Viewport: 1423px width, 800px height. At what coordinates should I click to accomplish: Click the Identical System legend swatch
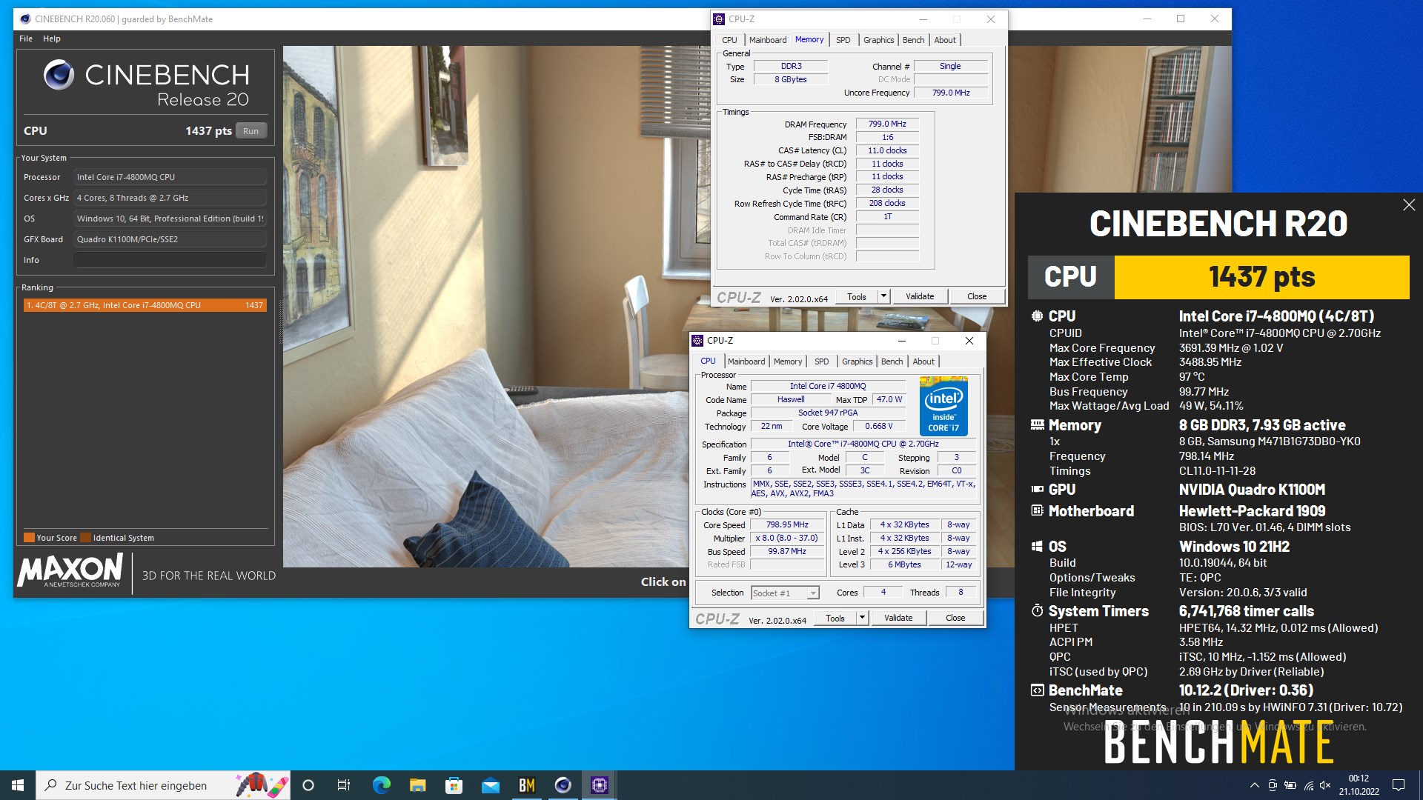(x=86, y=538)
